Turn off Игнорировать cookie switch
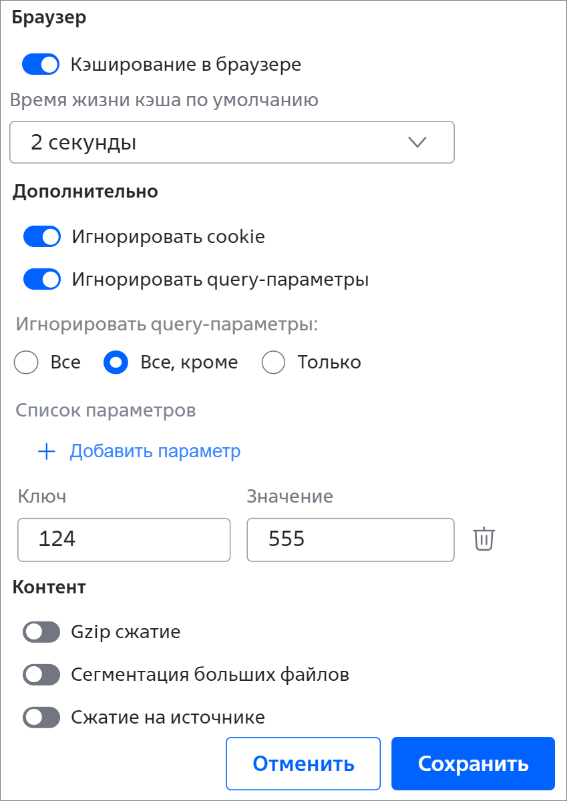The width and height of the screenshot is (567, 801). tap(42, 237)
